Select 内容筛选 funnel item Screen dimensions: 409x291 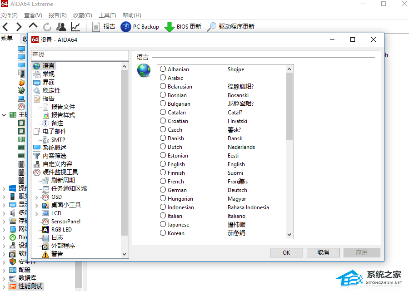[50, 156]
